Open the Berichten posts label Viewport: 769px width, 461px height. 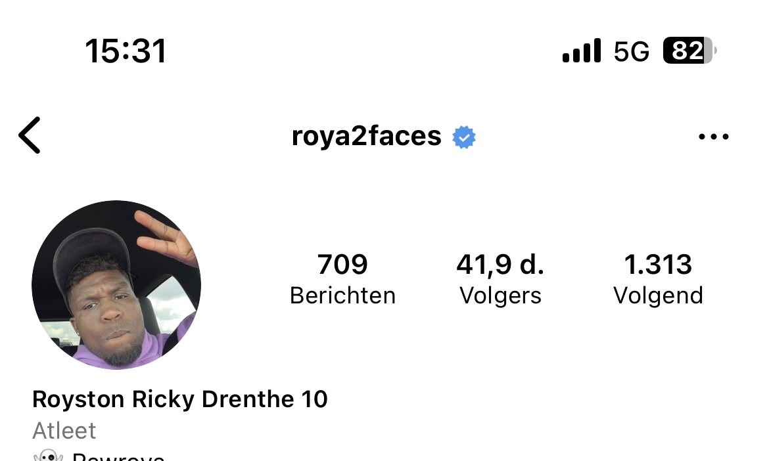coord(342,296)
